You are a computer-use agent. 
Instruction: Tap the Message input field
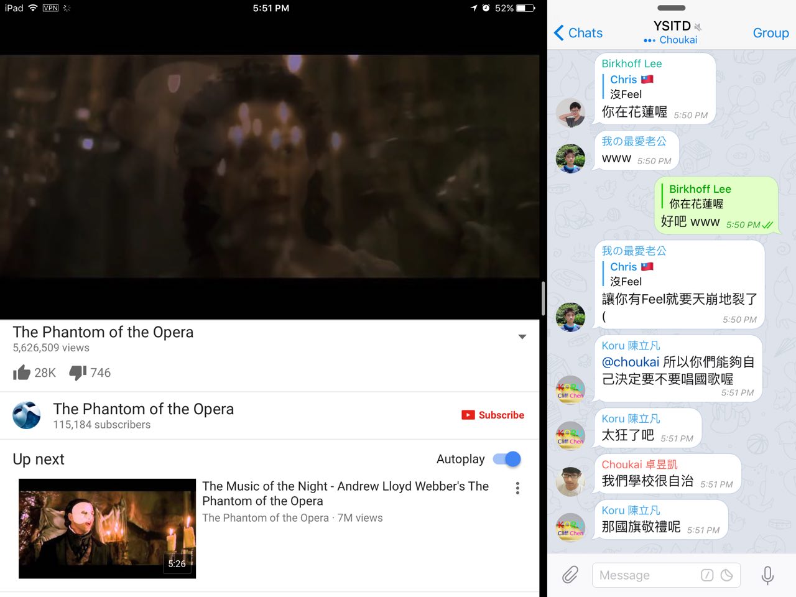click(x=666, y=575)
